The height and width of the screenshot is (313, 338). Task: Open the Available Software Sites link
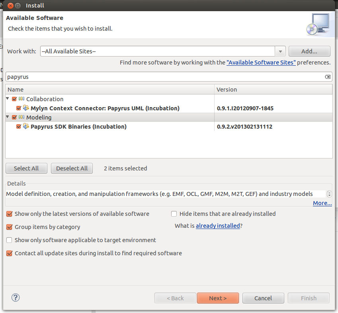tap(261, 63)
